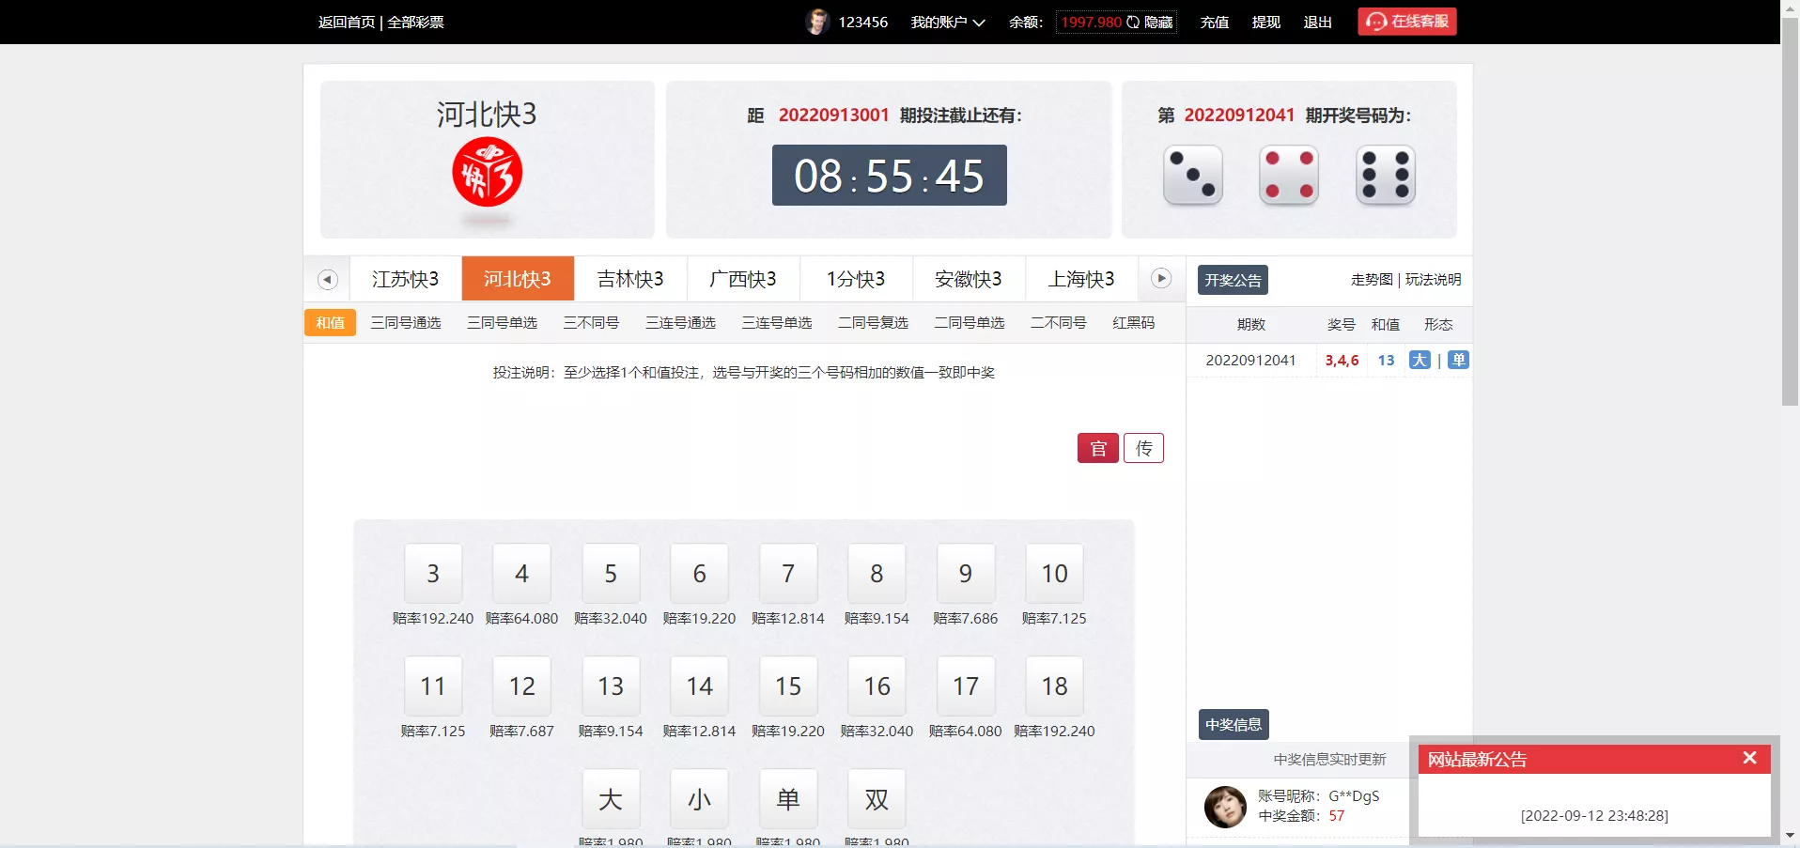
Task: Click the 充值 recharge option
Action: tap(1213, 22)
